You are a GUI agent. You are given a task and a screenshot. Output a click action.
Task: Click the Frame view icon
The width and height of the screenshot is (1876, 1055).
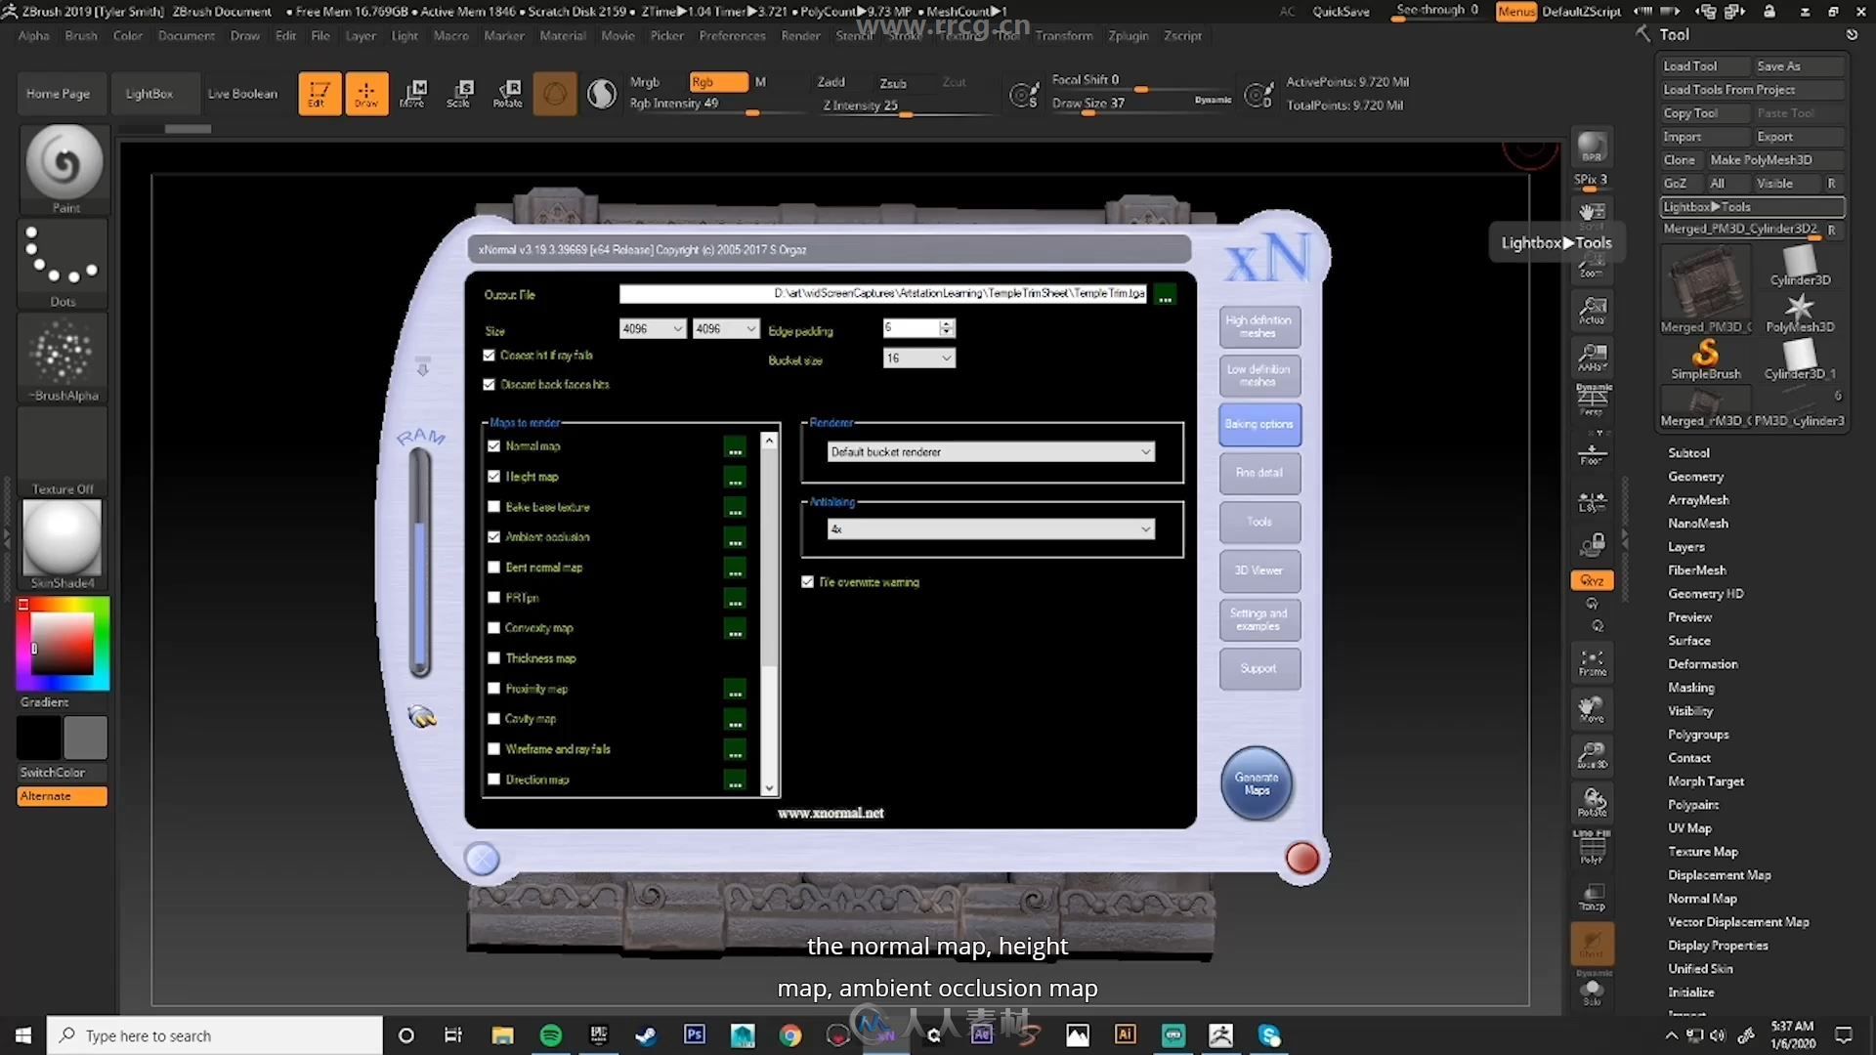(1593, 662)
